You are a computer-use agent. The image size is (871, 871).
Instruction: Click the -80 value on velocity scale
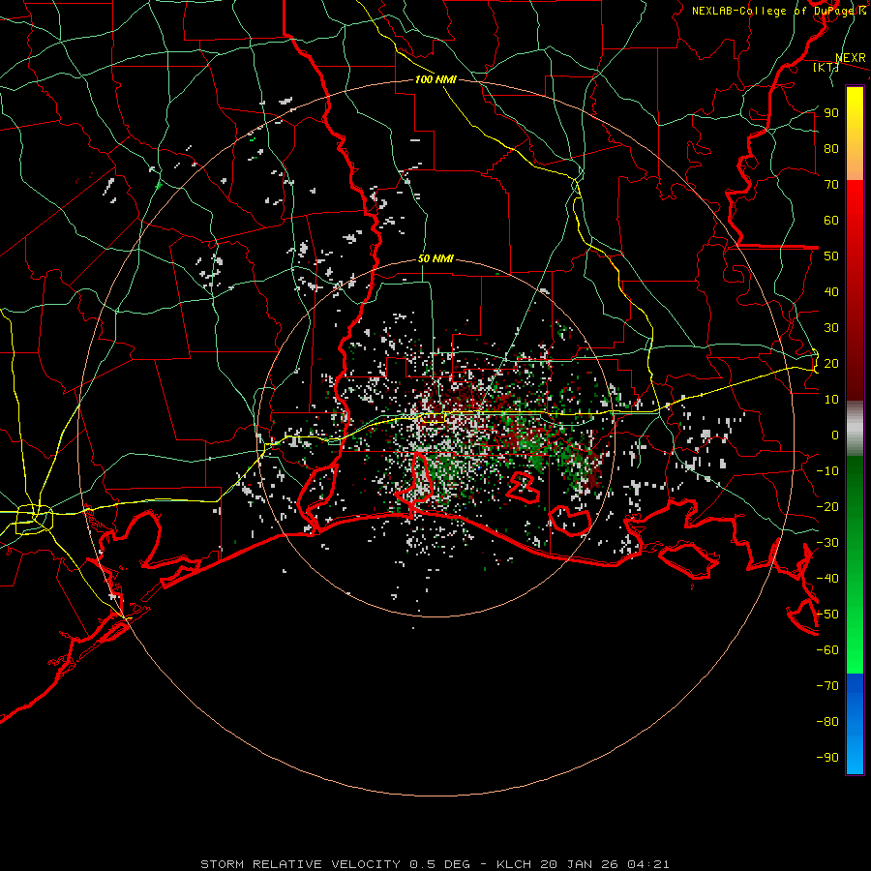click(x=827, y=722)
